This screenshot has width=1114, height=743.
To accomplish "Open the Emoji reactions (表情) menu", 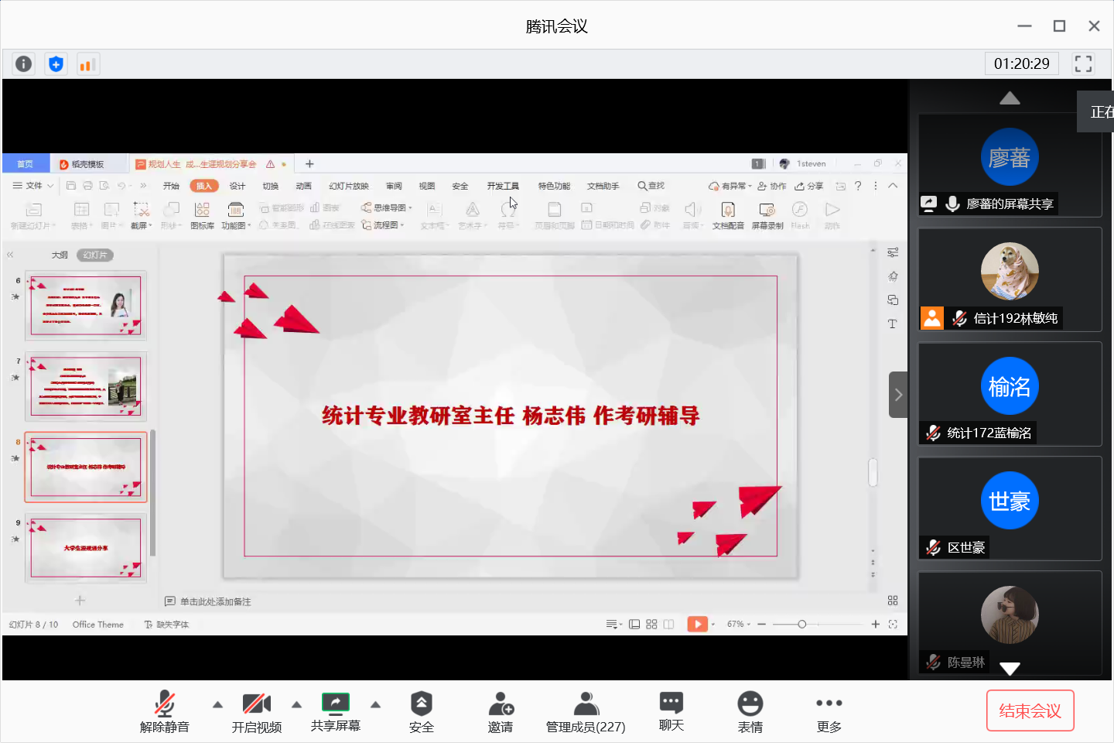I will click(750, 711).
